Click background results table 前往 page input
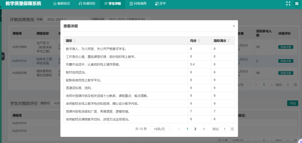This screenshot has width=302, height=143. click(x=288, y=85)
